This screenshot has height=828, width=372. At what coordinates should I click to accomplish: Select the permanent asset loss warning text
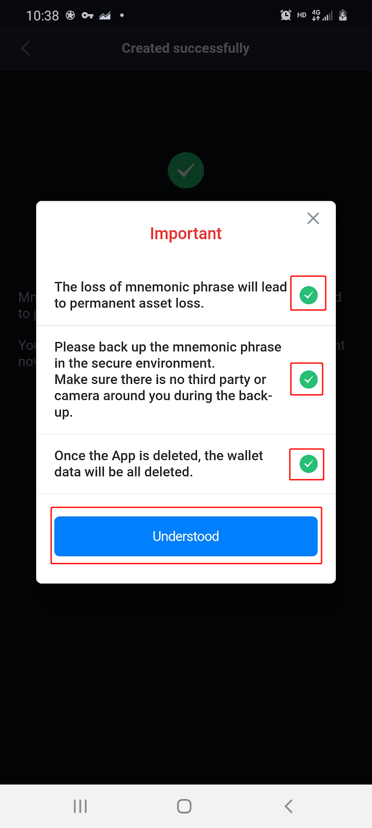point(171,295)
